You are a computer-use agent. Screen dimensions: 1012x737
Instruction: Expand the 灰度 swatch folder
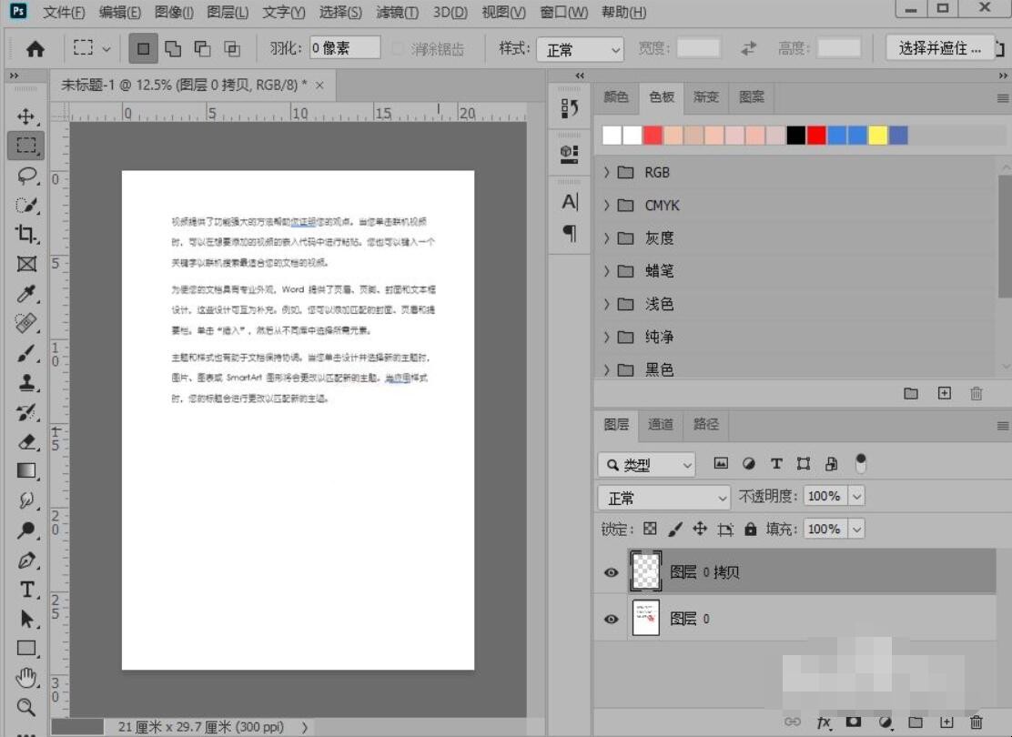pyautogui.click(x=606, y=238)
